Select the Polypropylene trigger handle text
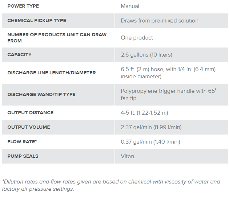The width and height of the screenshot is (229, 198). point(168,95)
